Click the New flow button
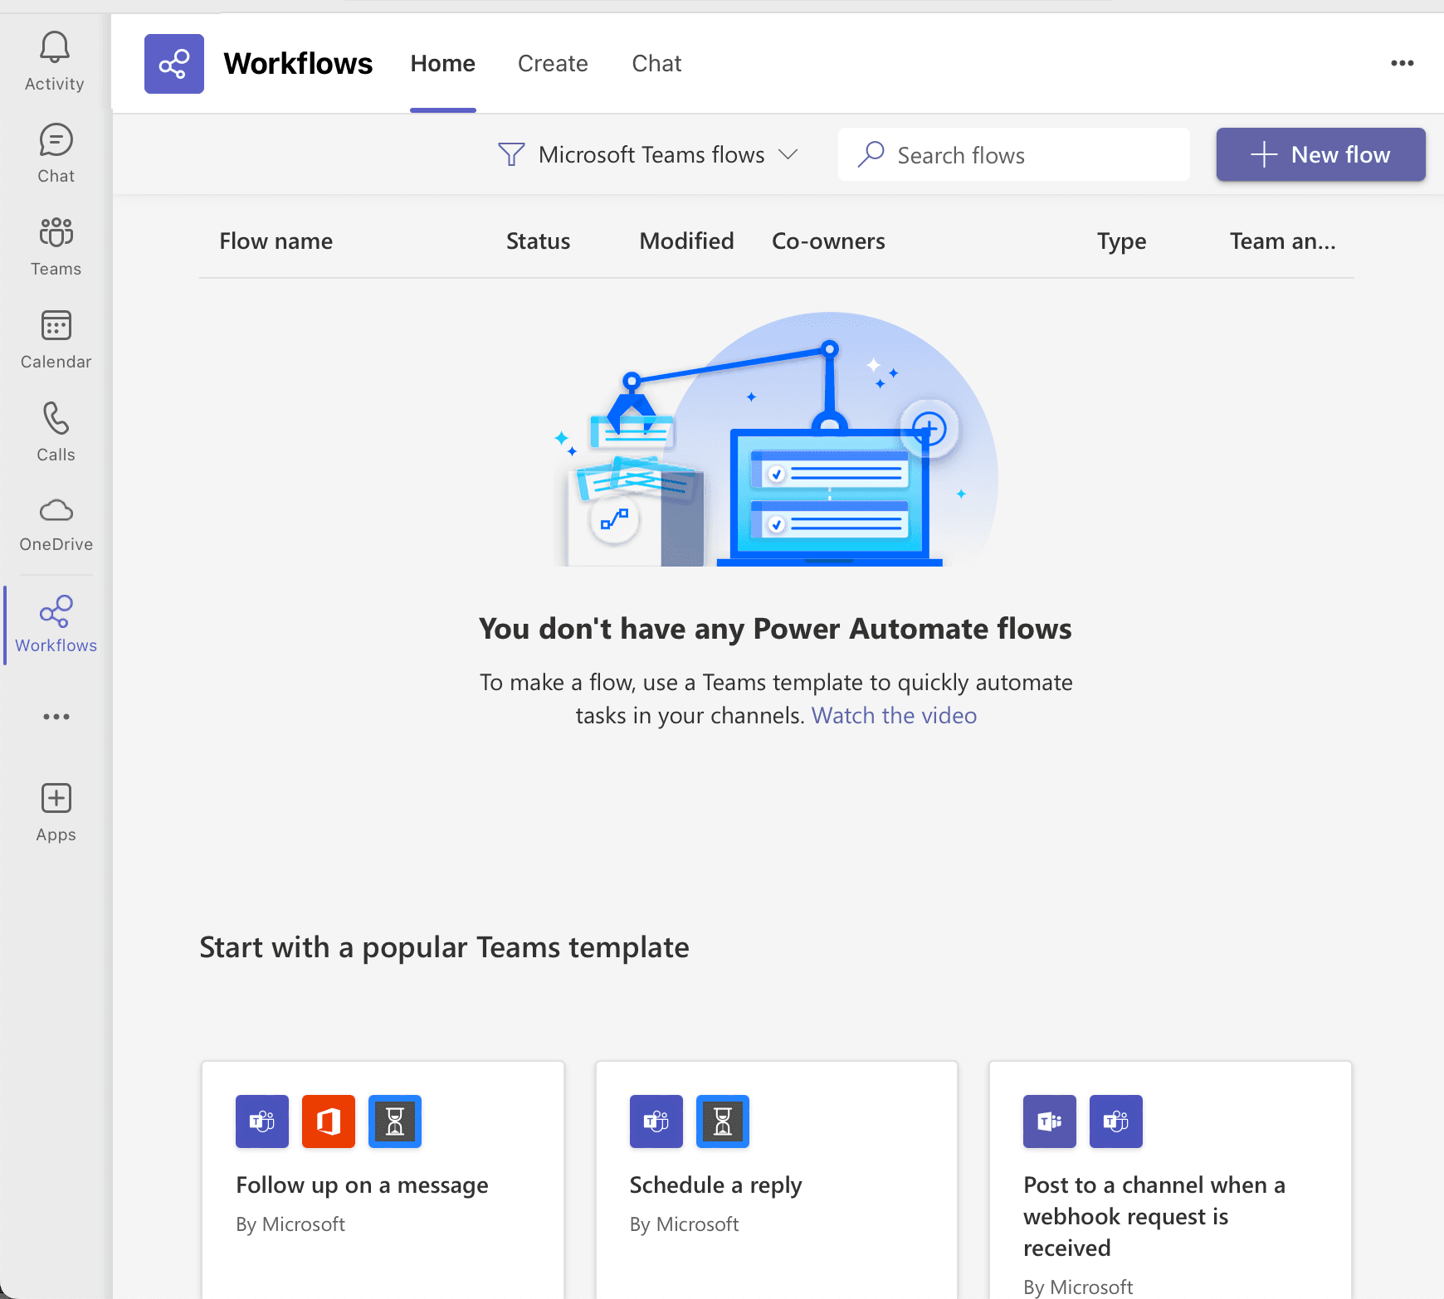 (1321, 154)
